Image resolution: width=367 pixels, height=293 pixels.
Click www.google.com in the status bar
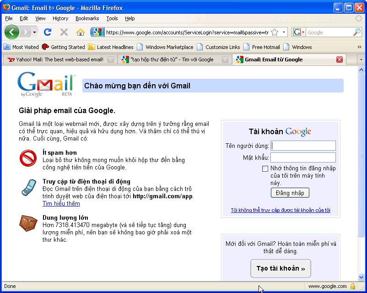pyautogui.click(x=328, y=286)
